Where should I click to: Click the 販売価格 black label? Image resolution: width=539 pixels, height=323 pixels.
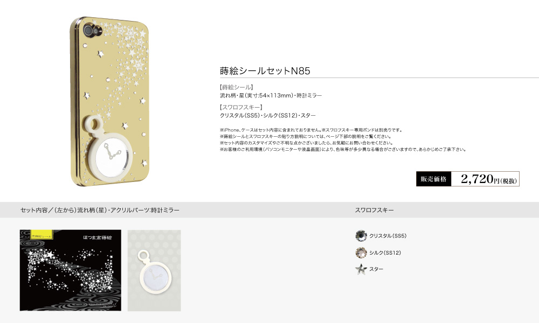(433, 179)
